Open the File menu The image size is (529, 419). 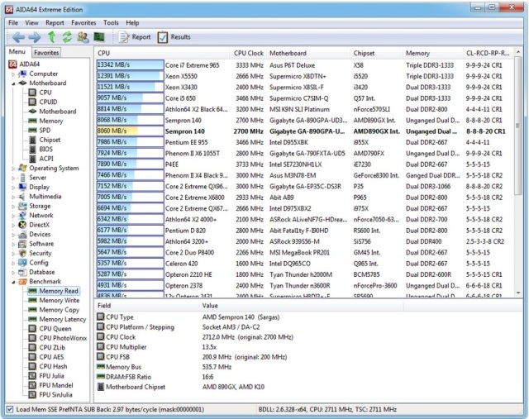click(x=13, y=23)
